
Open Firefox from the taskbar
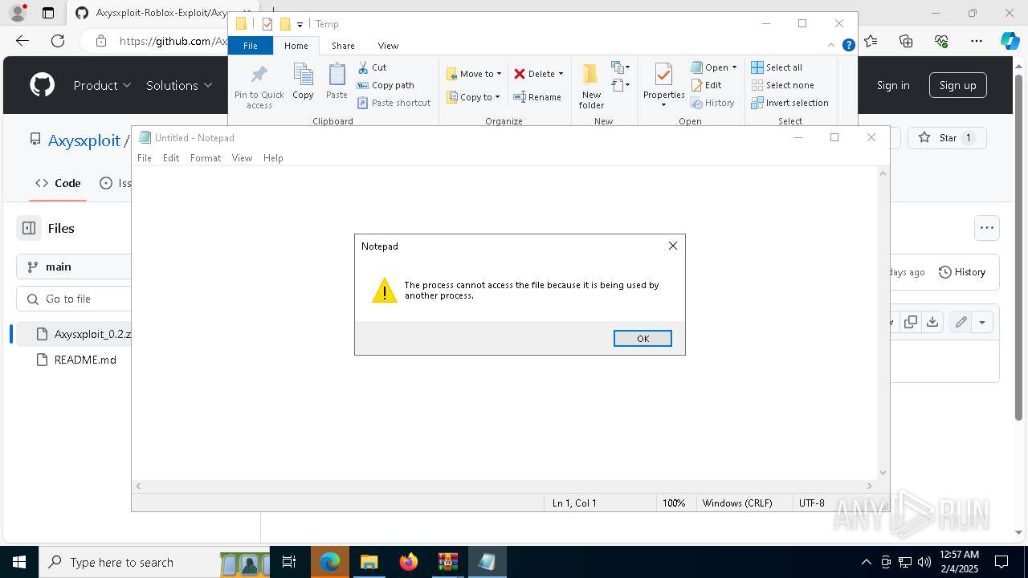409,562
